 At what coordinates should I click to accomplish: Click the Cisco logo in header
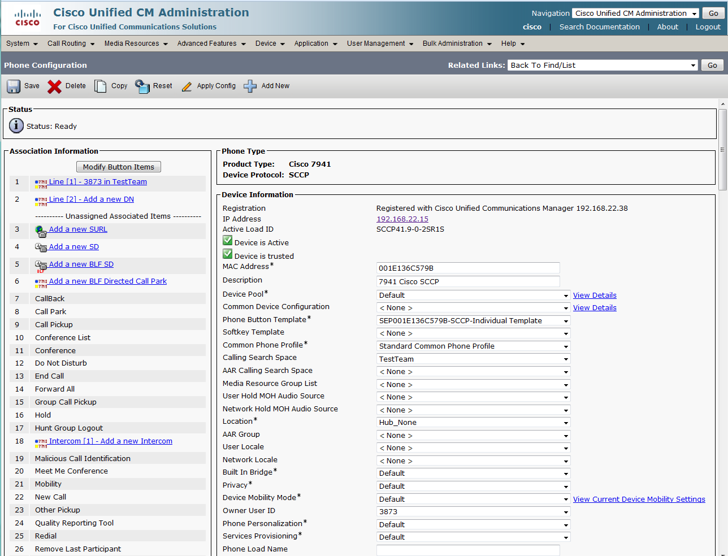[27, 18]
